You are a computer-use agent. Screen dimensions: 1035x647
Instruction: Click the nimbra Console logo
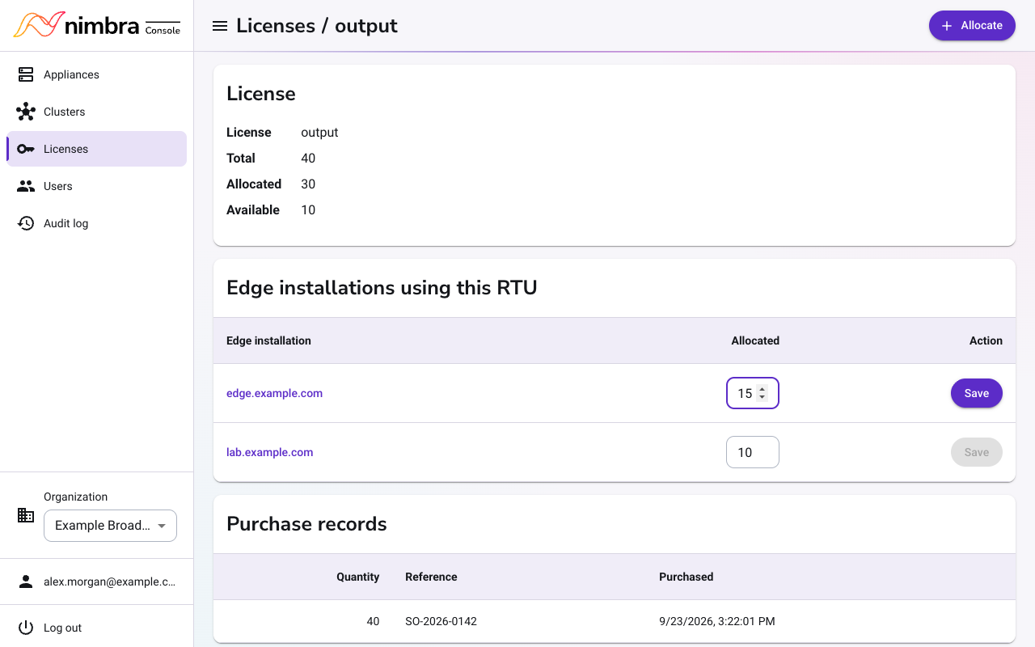(97, 25)
